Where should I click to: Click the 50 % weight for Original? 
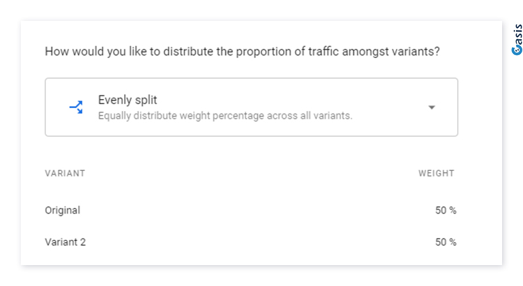[446, 210]
